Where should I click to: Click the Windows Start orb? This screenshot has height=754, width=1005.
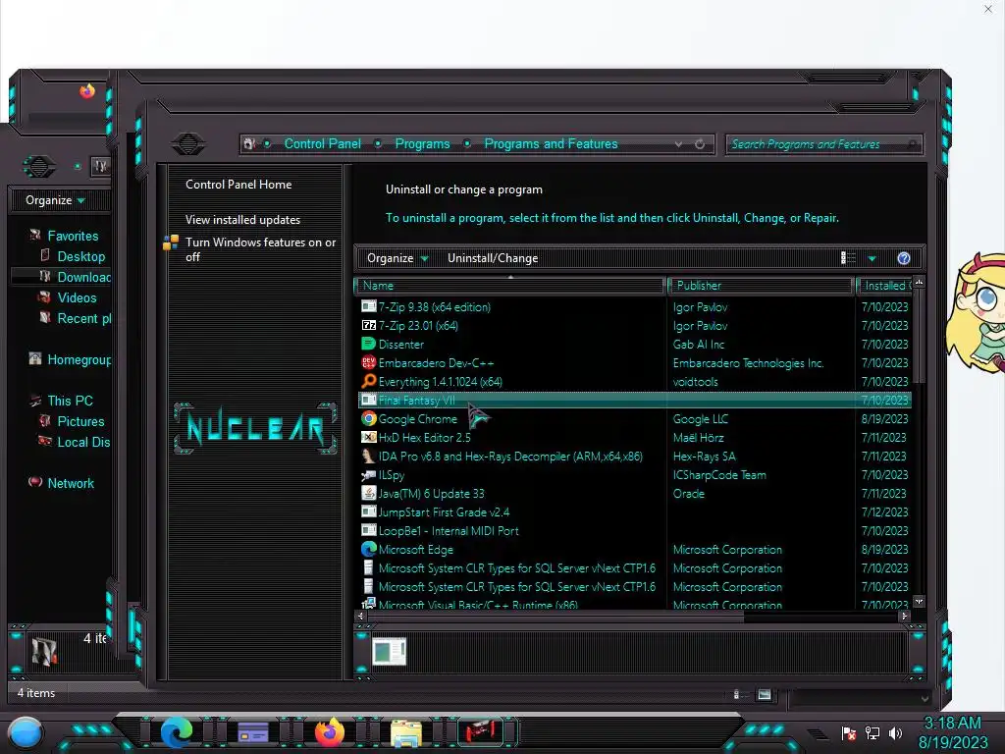pos(26,733)
